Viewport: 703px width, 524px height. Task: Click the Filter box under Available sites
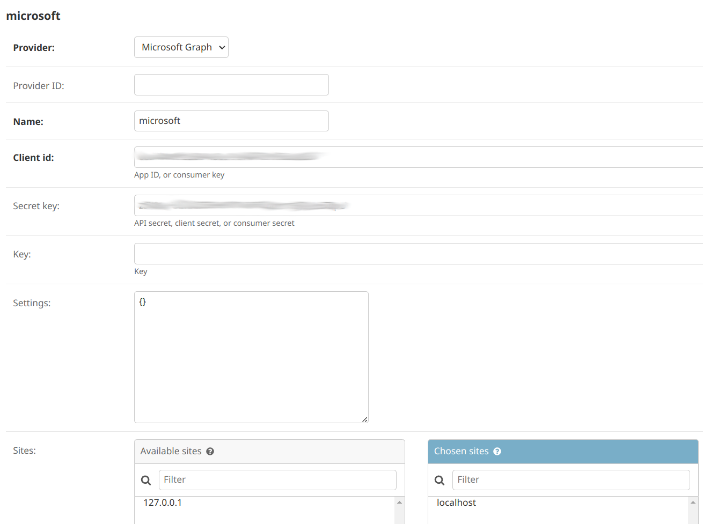pos(277,480)
